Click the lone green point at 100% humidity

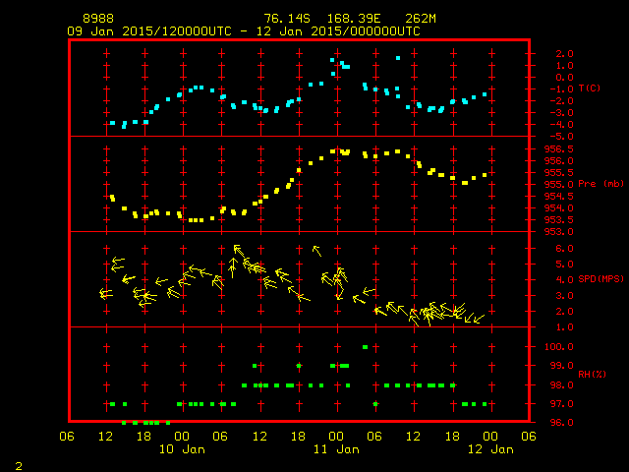365,347
